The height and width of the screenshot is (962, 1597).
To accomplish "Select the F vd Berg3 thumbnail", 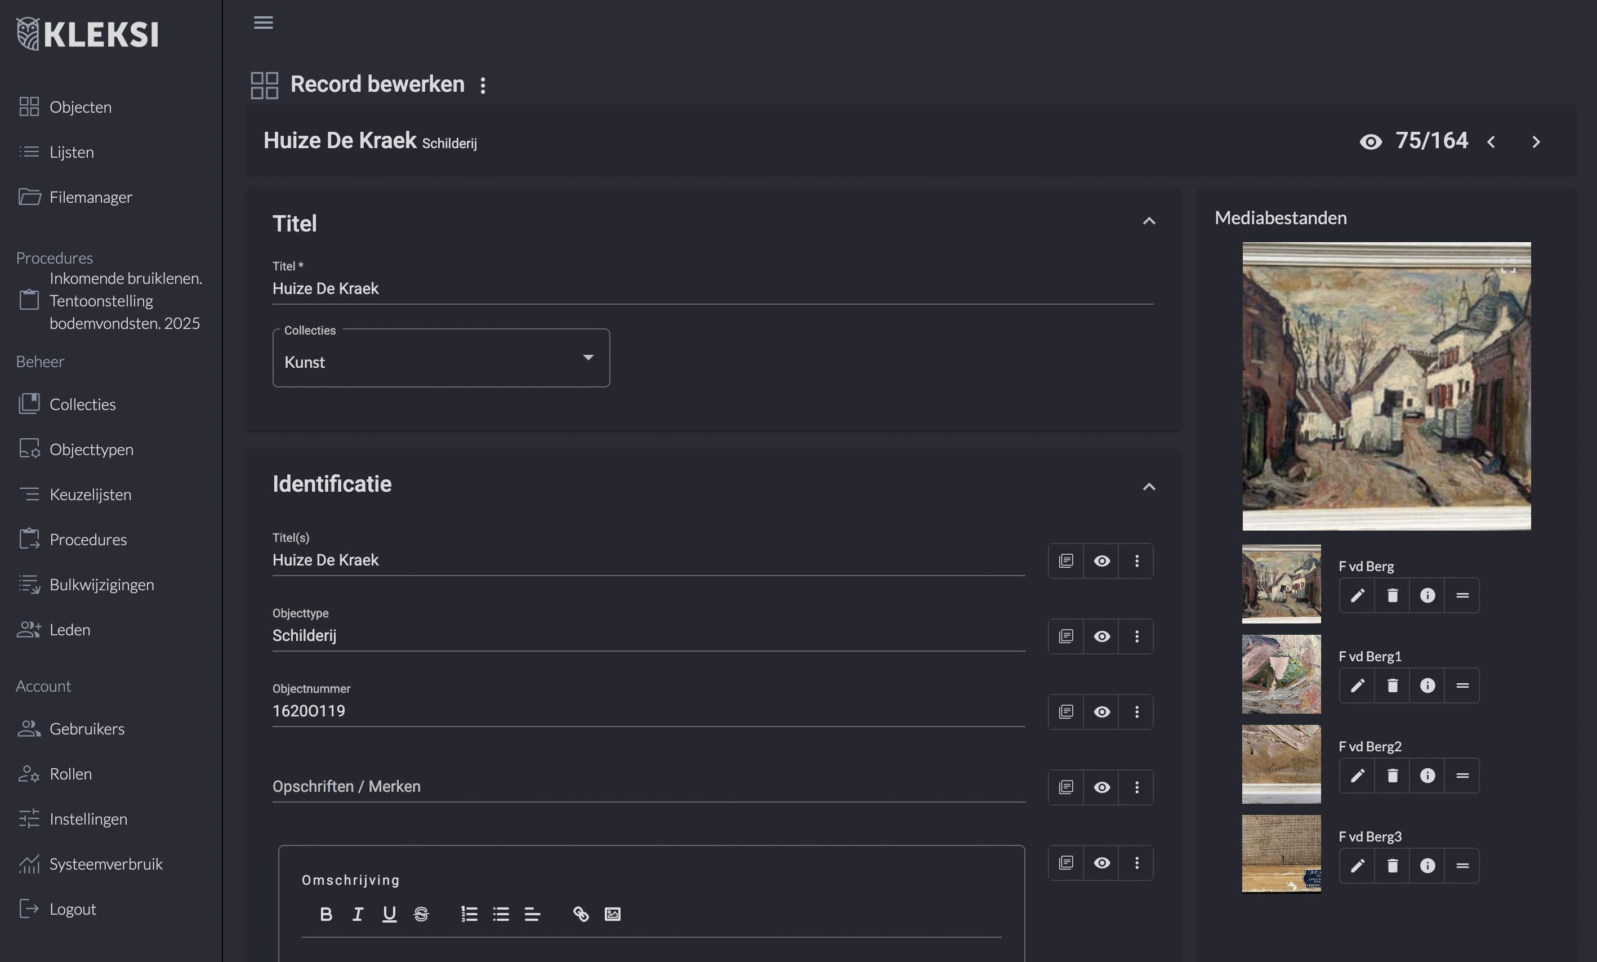I will [1281, 854].
